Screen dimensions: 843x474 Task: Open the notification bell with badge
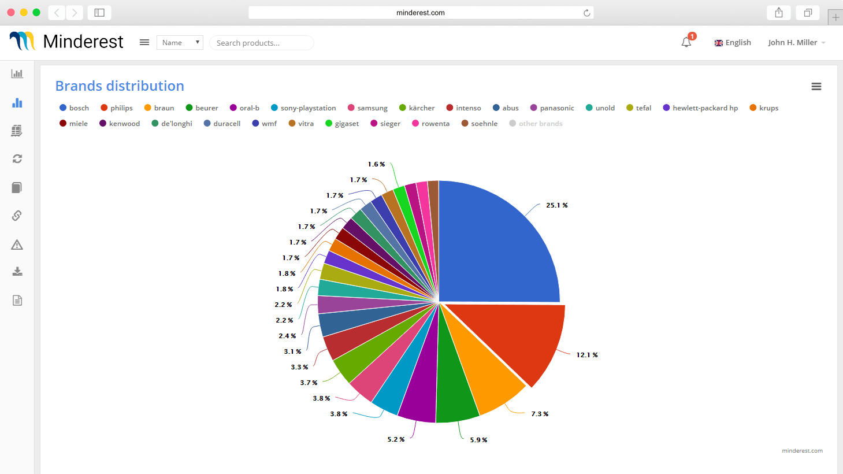[687, 42]
